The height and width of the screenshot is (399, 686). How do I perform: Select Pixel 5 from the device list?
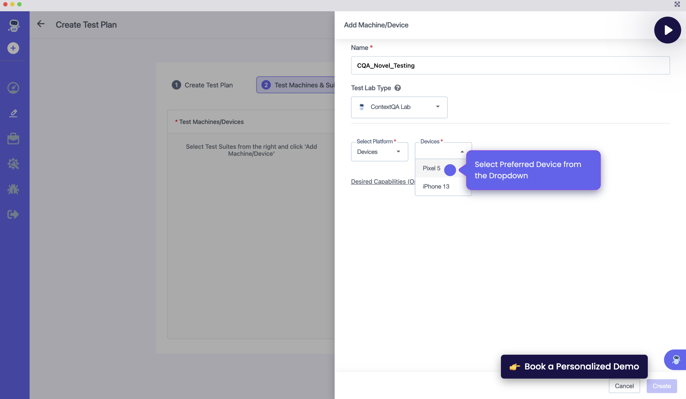pyautogui.click(x=432, y=168)
